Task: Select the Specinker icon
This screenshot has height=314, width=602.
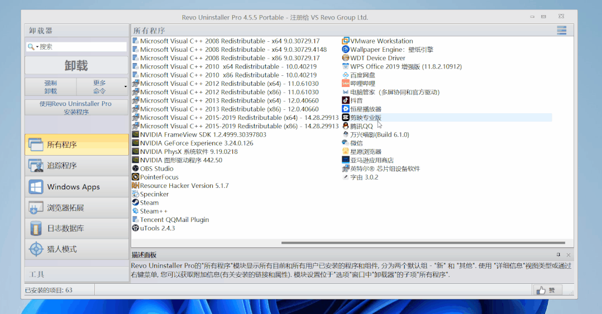Action: pos(135,194)
